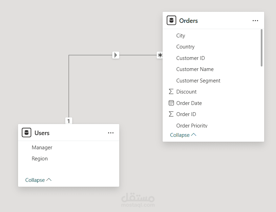Screen dimensions: 276x212
Task: Click the sigma icon beside Order ID
Action: click(171, 114)
